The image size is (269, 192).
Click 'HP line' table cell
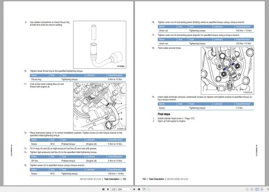(x=35, y=161)
